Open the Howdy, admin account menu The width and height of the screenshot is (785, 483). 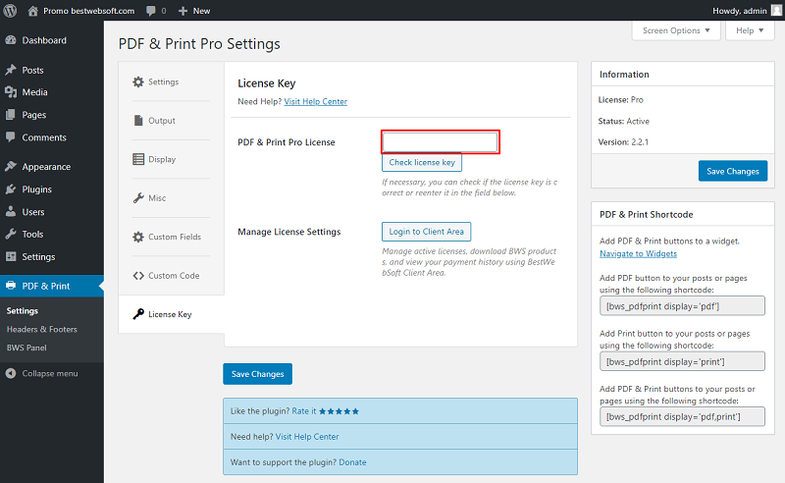click(747, 11)
